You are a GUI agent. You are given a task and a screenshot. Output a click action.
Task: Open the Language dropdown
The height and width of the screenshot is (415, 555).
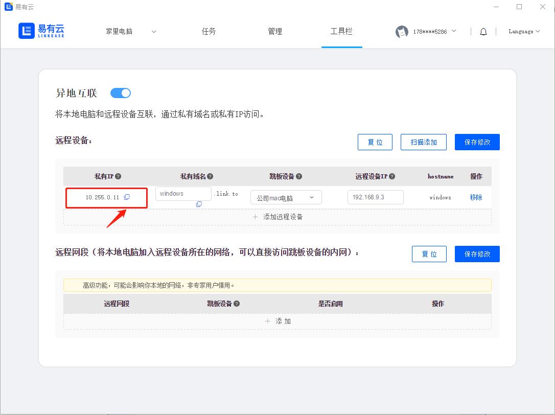[524, 32]
